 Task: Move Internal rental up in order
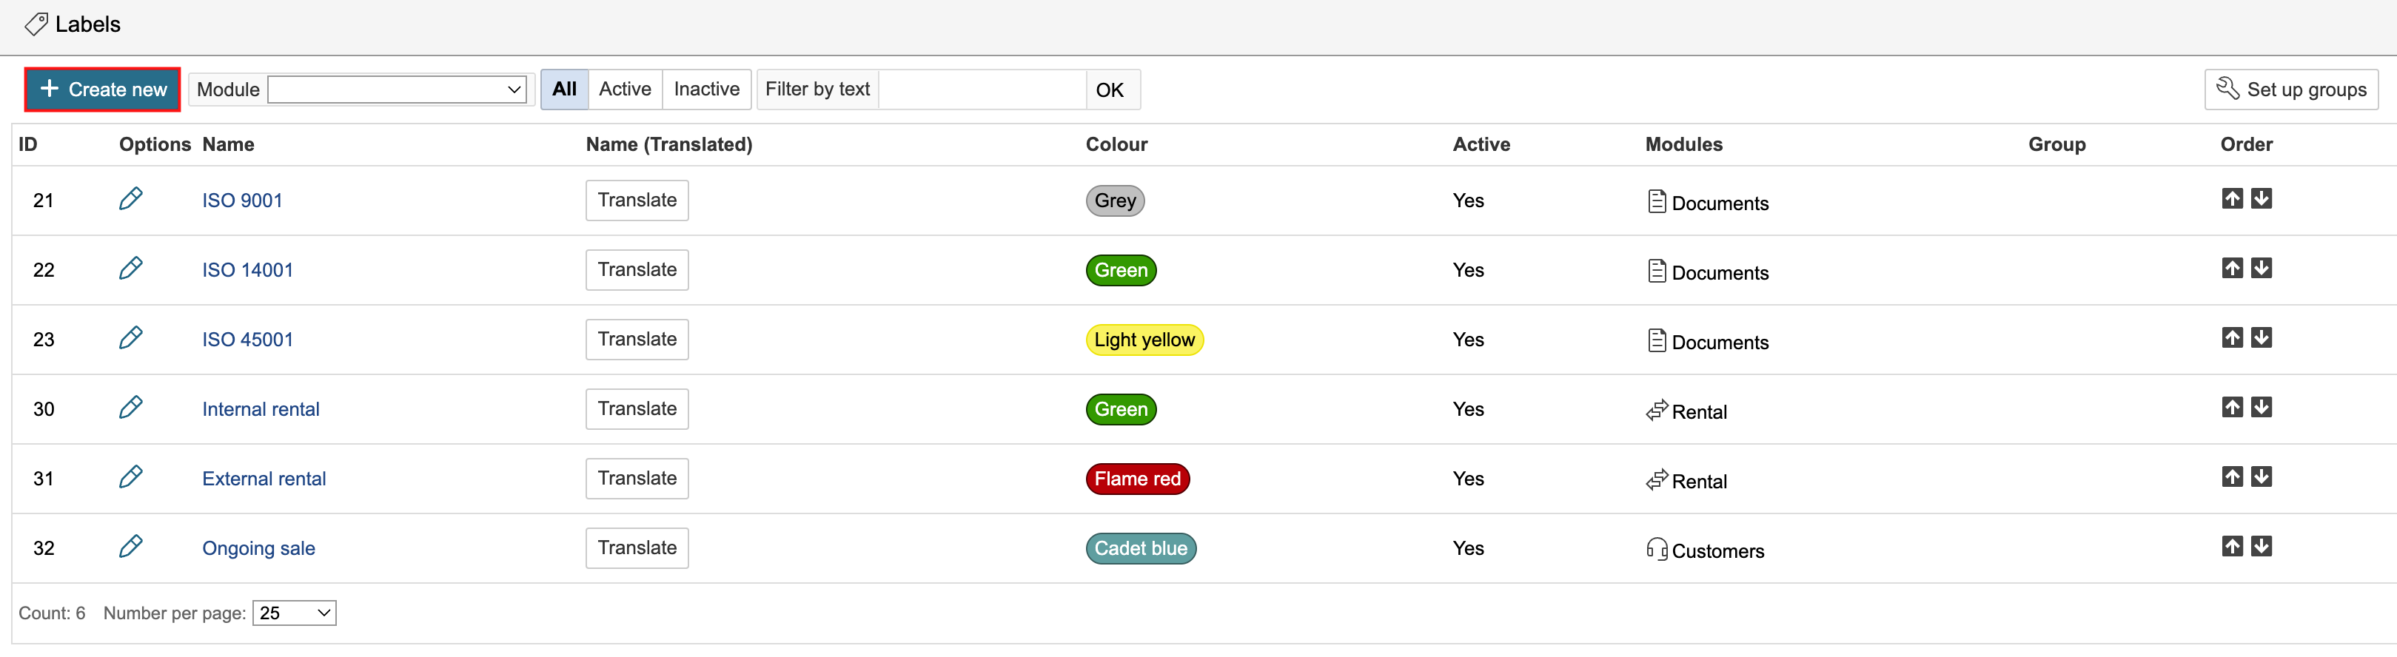click(x=2231, y=408)
